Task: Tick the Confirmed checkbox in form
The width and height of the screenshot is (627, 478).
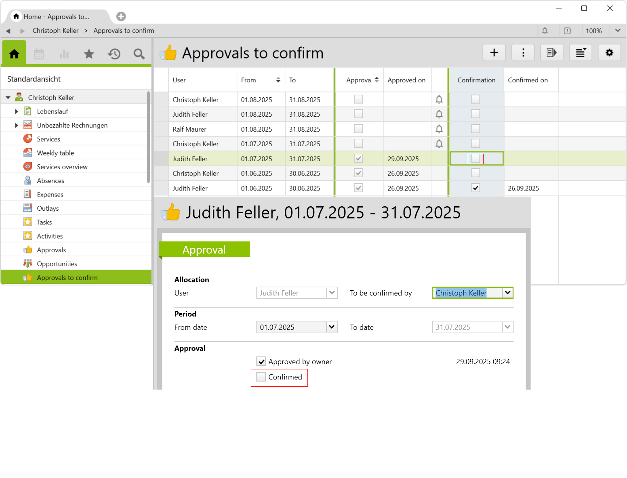Action: pos(261,377)
